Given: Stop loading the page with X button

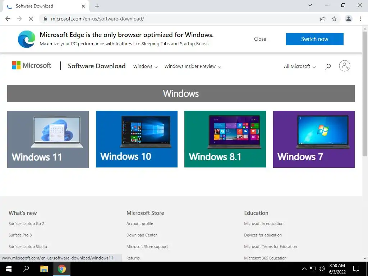Looking at the screenshot, I should (x=31, y=19).
